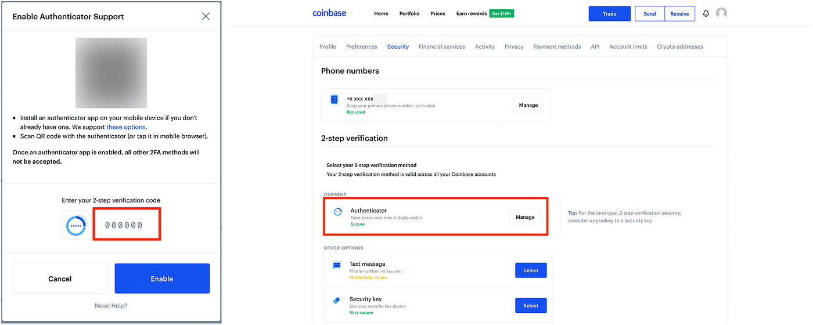Click the authenticator code icon beside the input
813x325 pixels.
click(77, 225)
